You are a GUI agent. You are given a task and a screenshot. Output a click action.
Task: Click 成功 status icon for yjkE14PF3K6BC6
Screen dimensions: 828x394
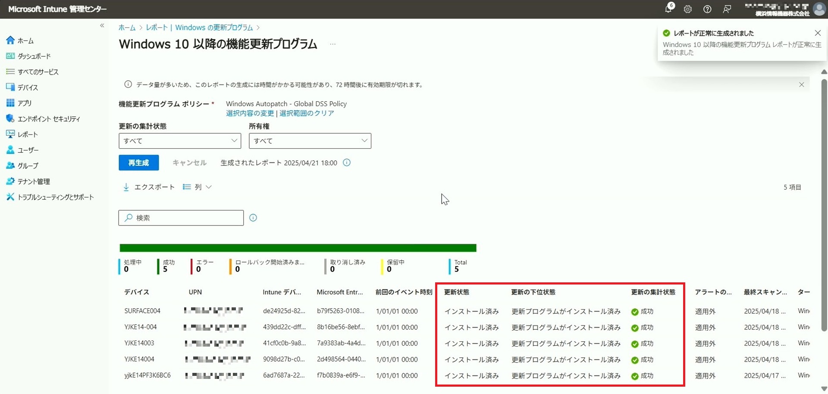[635, 376]
